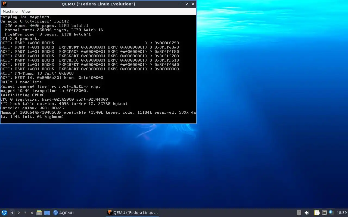Click the 'Initializing CPU#0' console line
This screenshot has height=217, width=348.
[x=22, y=95]
